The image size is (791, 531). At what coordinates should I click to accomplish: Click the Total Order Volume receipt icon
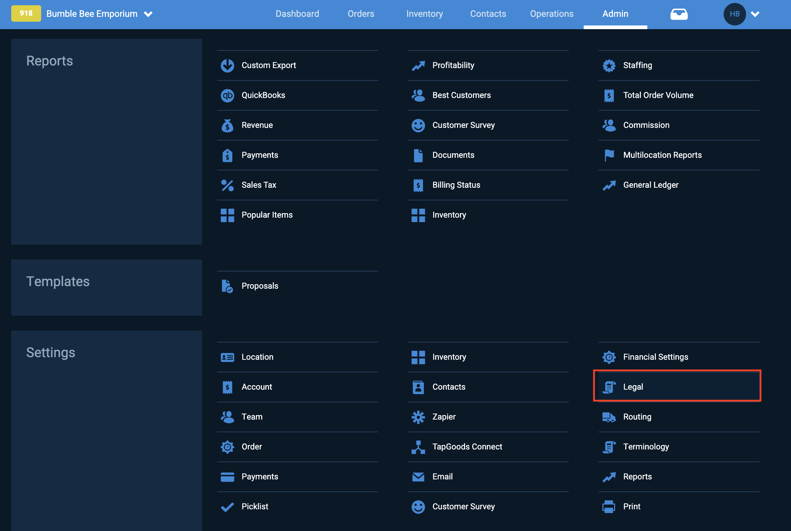click(609, 95)
